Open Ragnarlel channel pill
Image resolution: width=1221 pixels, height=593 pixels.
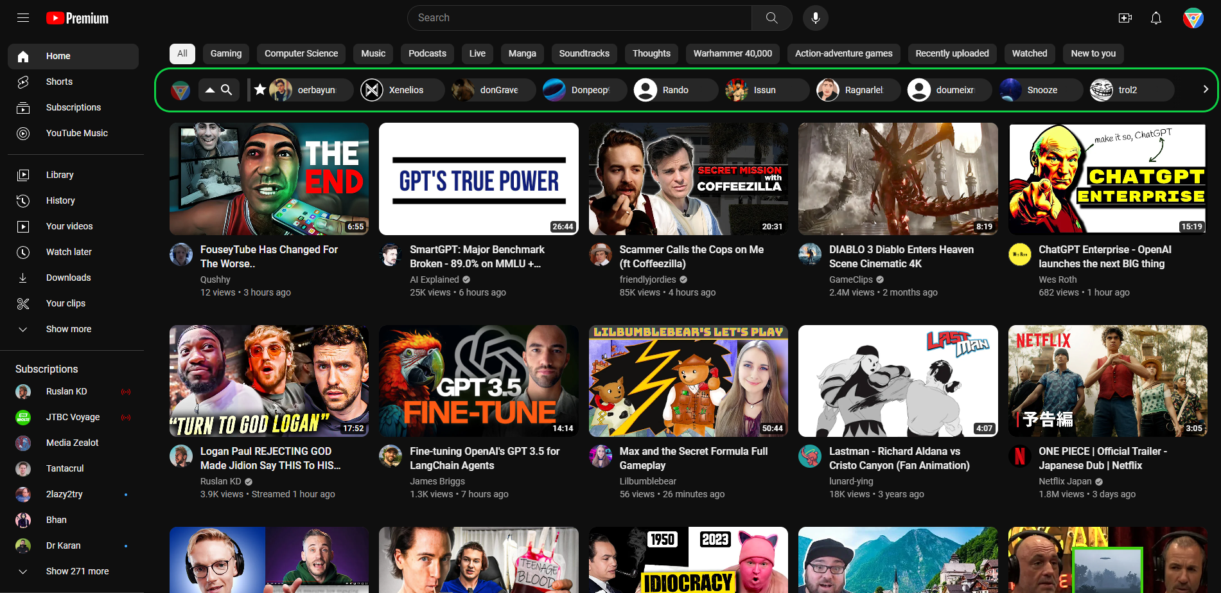pos(859,90)
